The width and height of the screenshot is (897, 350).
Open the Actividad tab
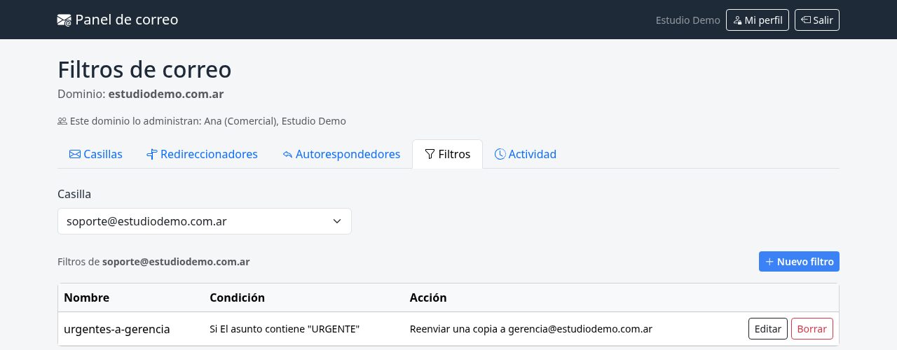pyautogui.click(x=526, y=154)
